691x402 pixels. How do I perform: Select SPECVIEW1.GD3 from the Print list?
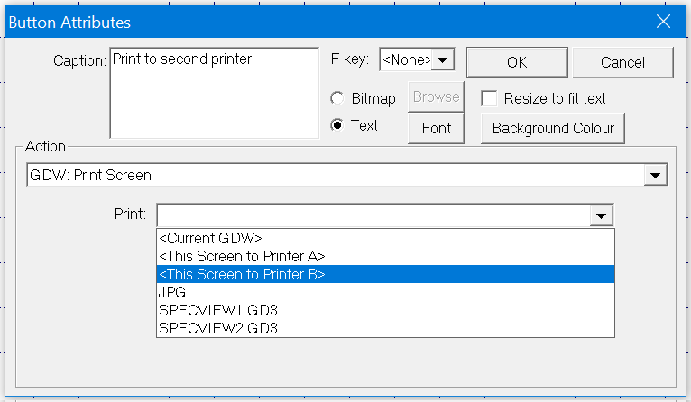click(217, 310)
